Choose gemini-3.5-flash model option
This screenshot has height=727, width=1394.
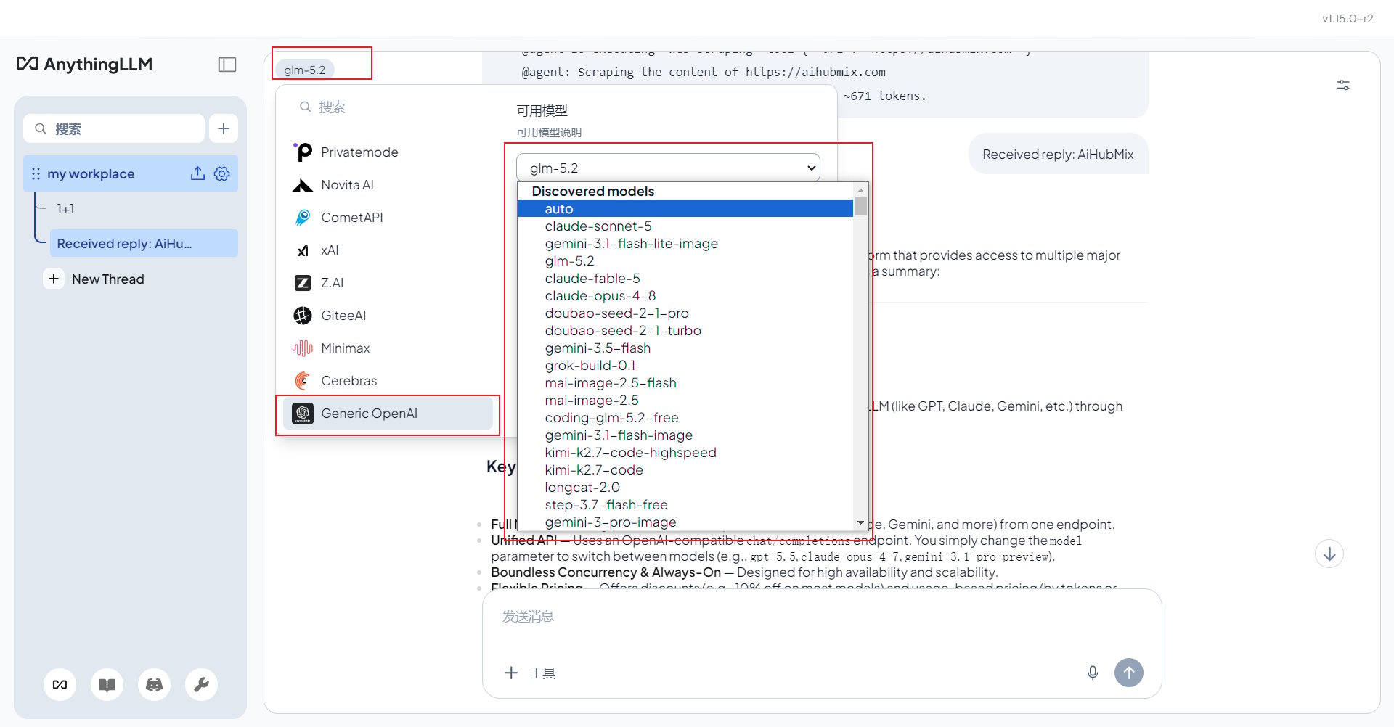coord(685,348)
